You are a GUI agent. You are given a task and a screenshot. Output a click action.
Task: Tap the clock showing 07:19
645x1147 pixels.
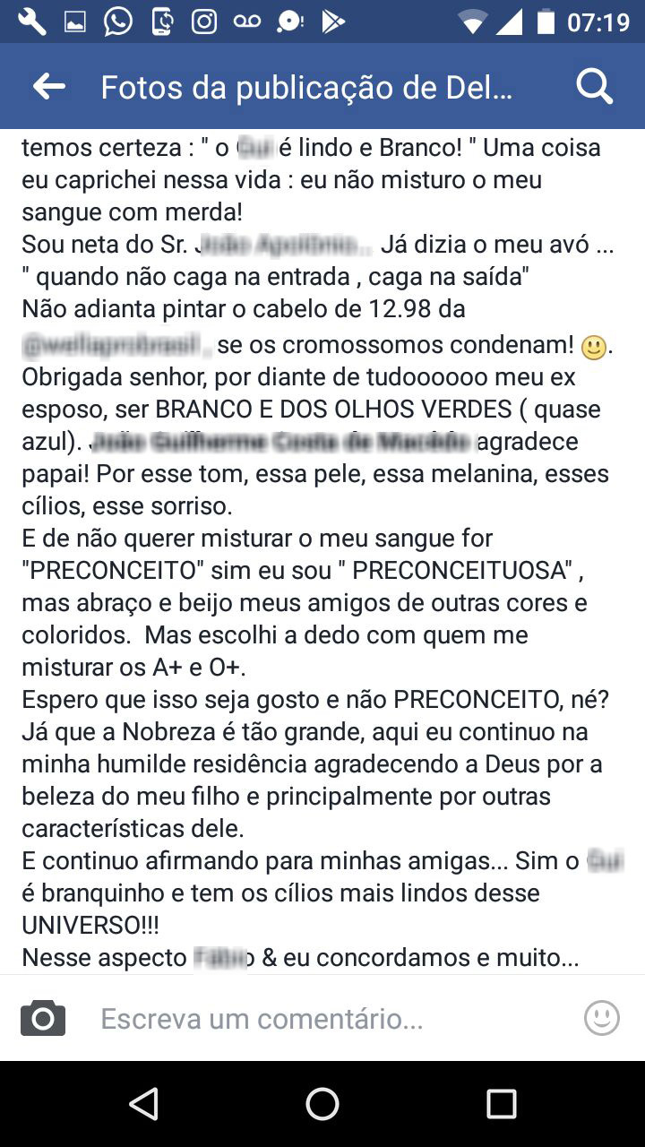point(598,22)
